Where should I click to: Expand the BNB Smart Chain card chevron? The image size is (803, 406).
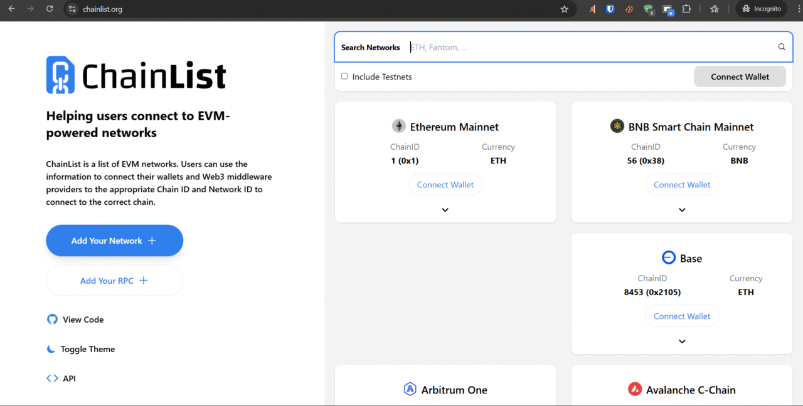point(682,210)
